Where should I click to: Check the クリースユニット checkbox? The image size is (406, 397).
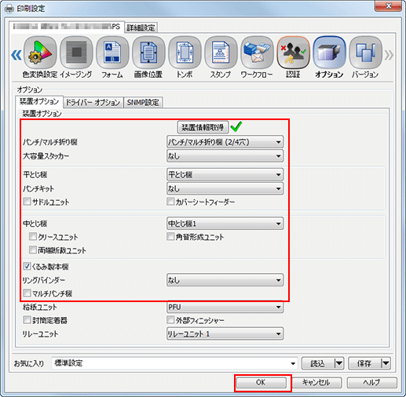tap(33, 237)
